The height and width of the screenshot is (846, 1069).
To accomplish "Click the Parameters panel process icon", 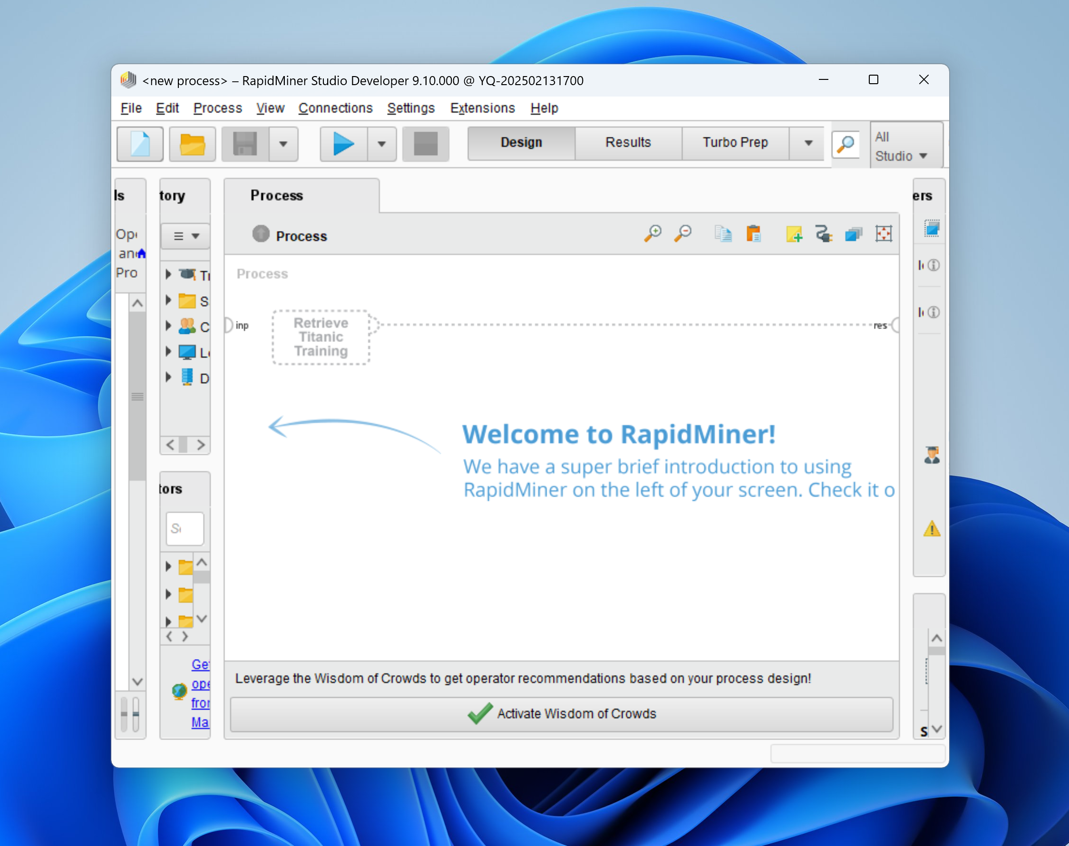I will click(x=932, y=228).
